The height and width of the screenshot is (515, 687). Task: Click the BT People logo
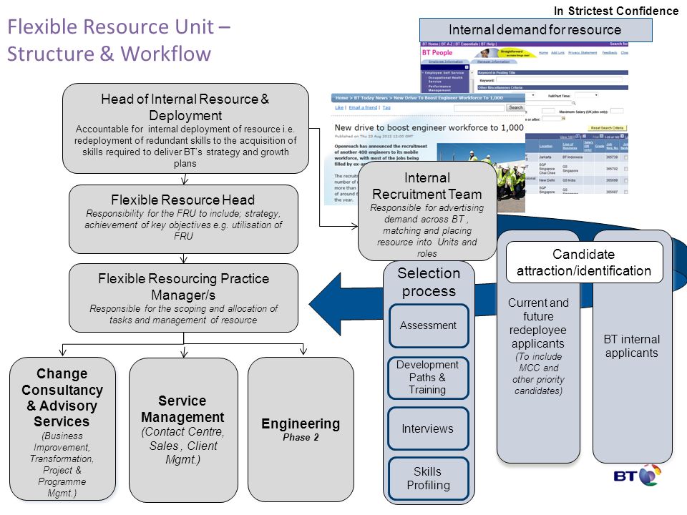[437, 52]
